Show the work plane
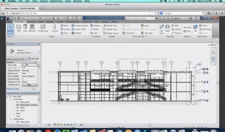This screenshot has height=132, width=225. coord(203,25)
